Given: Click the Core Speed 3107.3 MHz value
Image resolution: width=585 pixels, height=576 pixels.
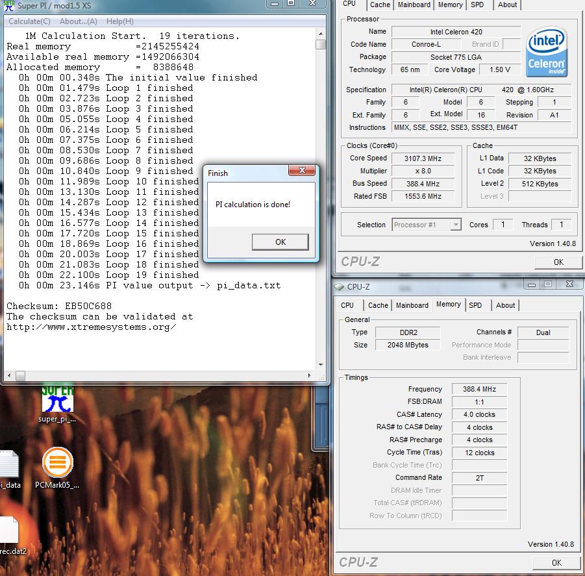Looking at the screenshot, I should [423, 158].
